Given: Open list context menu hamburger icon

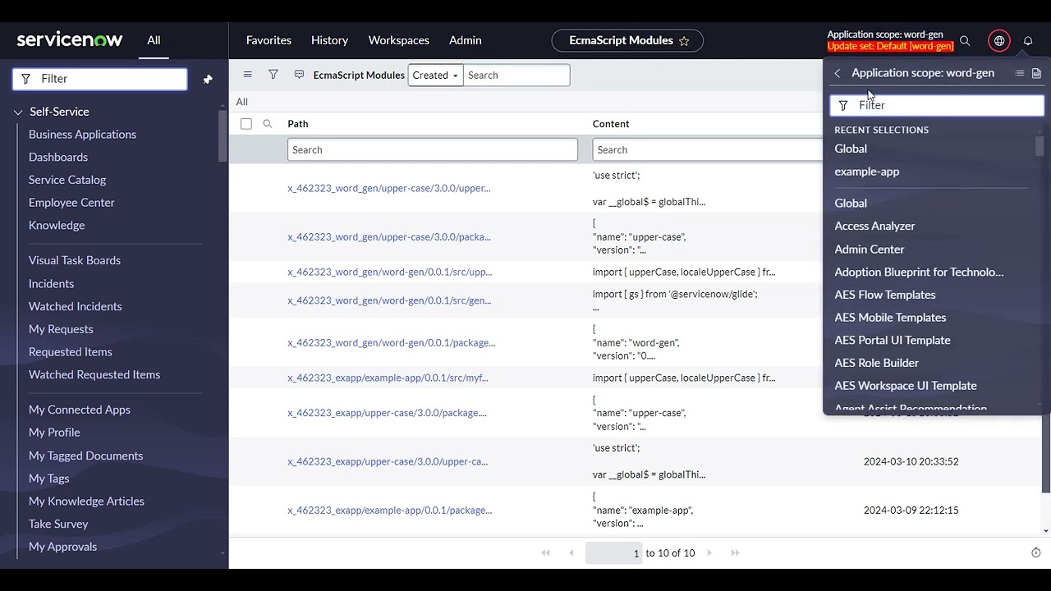Looking at the screenshot, I should coord(247,75).
